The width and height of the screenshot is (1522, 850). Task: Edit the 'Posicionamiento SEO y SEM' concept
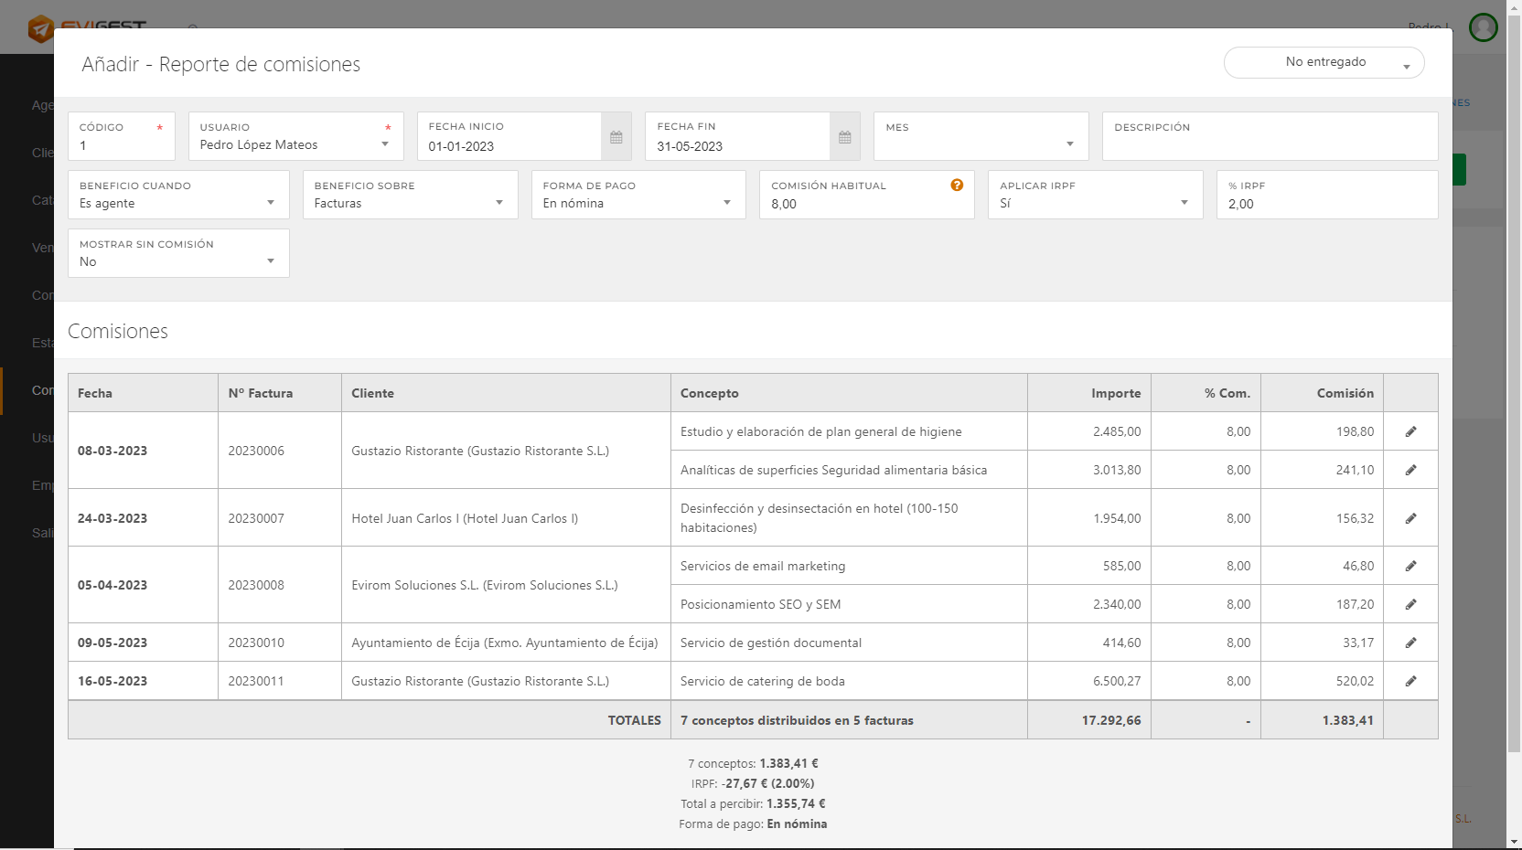click(1410, 603)
